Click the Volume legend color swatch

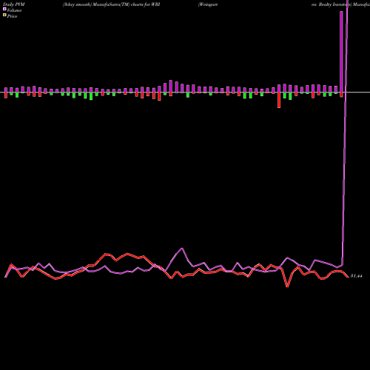(4, 9)
